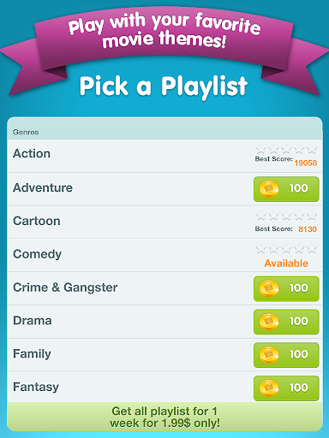Select the Action playlist
The width and height of the screenshot is (329, 438).
164,156
